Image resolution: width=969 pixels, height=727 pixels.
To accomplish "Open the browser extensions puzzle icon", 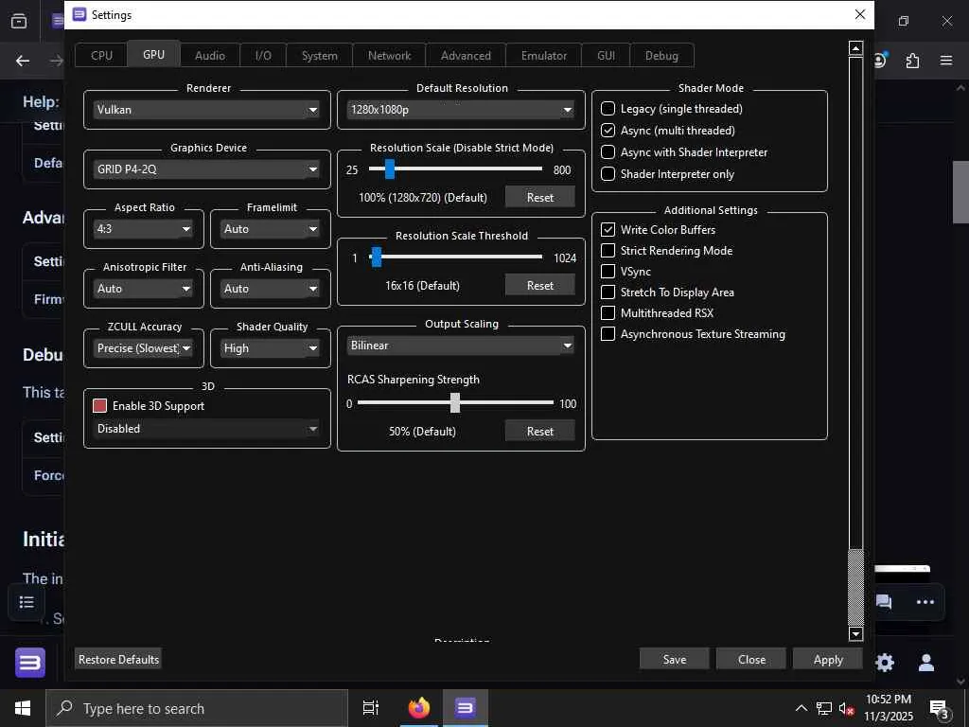I will (x=912, y=61).
